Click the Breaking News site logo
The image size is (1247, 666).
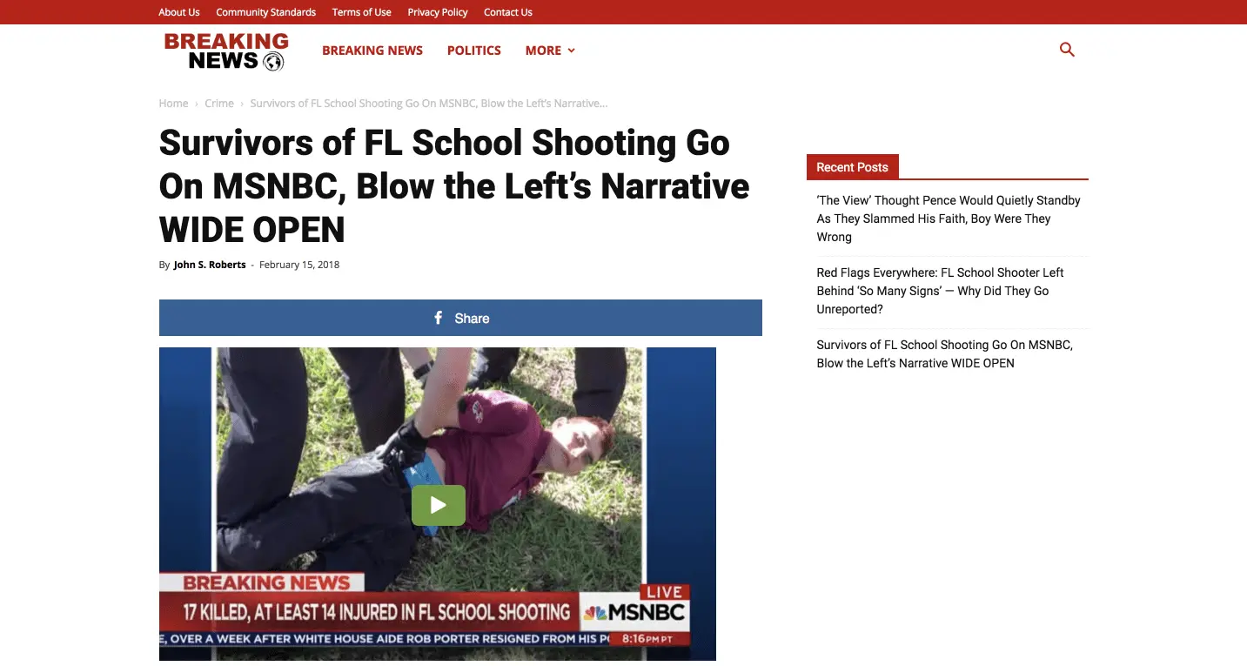[226, 51]
